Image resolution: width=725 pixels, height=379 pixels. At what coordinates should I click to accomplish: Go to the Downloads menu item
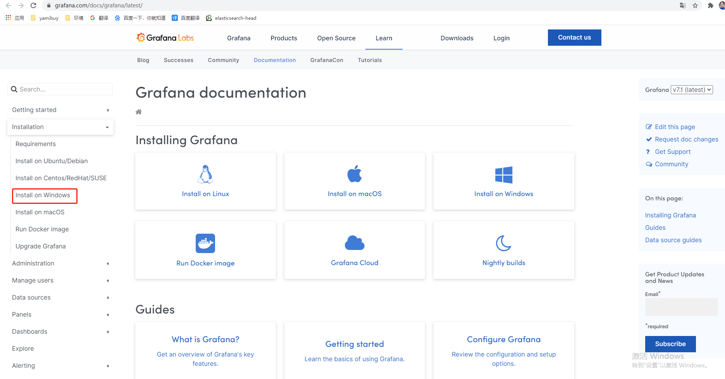(457, 38)
